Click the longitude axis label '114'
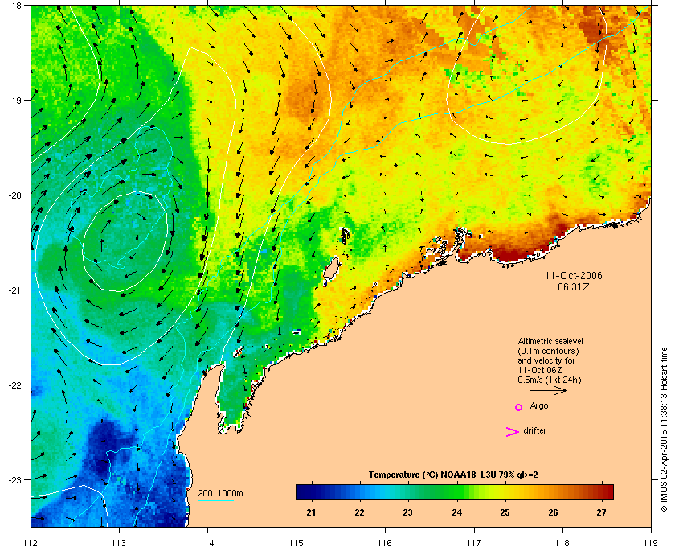675x547 pixels. coord(207,542)
